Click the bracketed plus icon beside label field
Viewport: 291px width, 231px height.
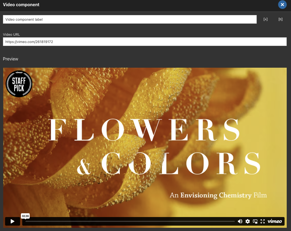point(266,19)
